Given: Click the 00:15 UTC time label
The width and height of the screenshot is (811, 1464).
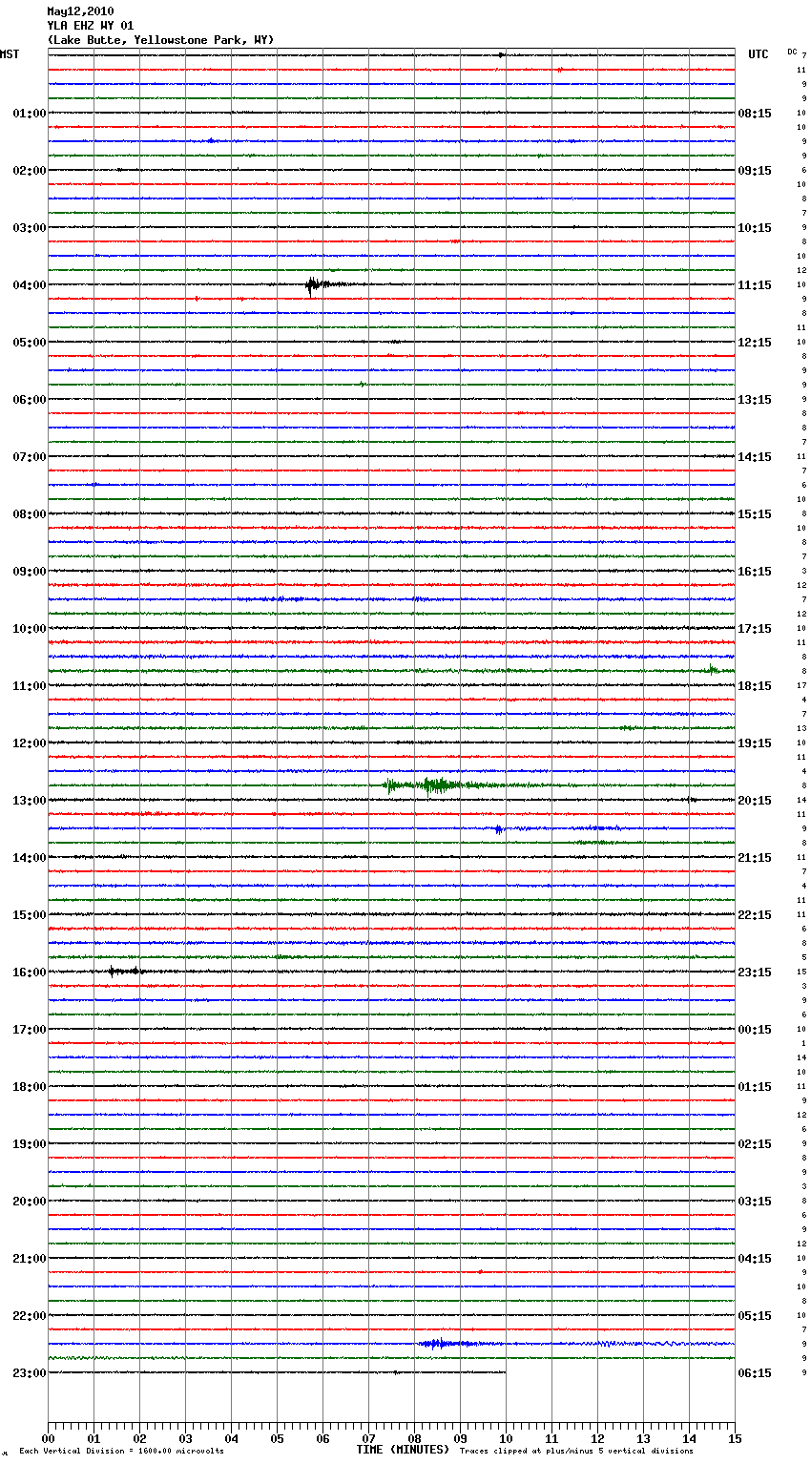Looking at the screenshot, I should coord(755,1030).
